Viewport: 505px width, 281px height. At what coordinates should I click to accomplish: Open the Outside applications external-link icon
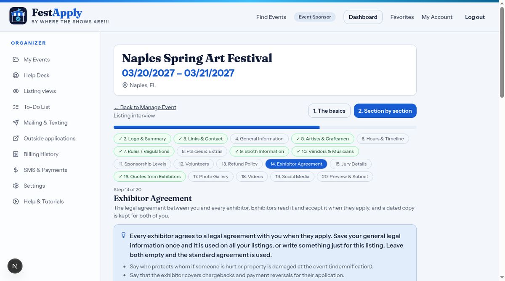(x=16, y=138)
